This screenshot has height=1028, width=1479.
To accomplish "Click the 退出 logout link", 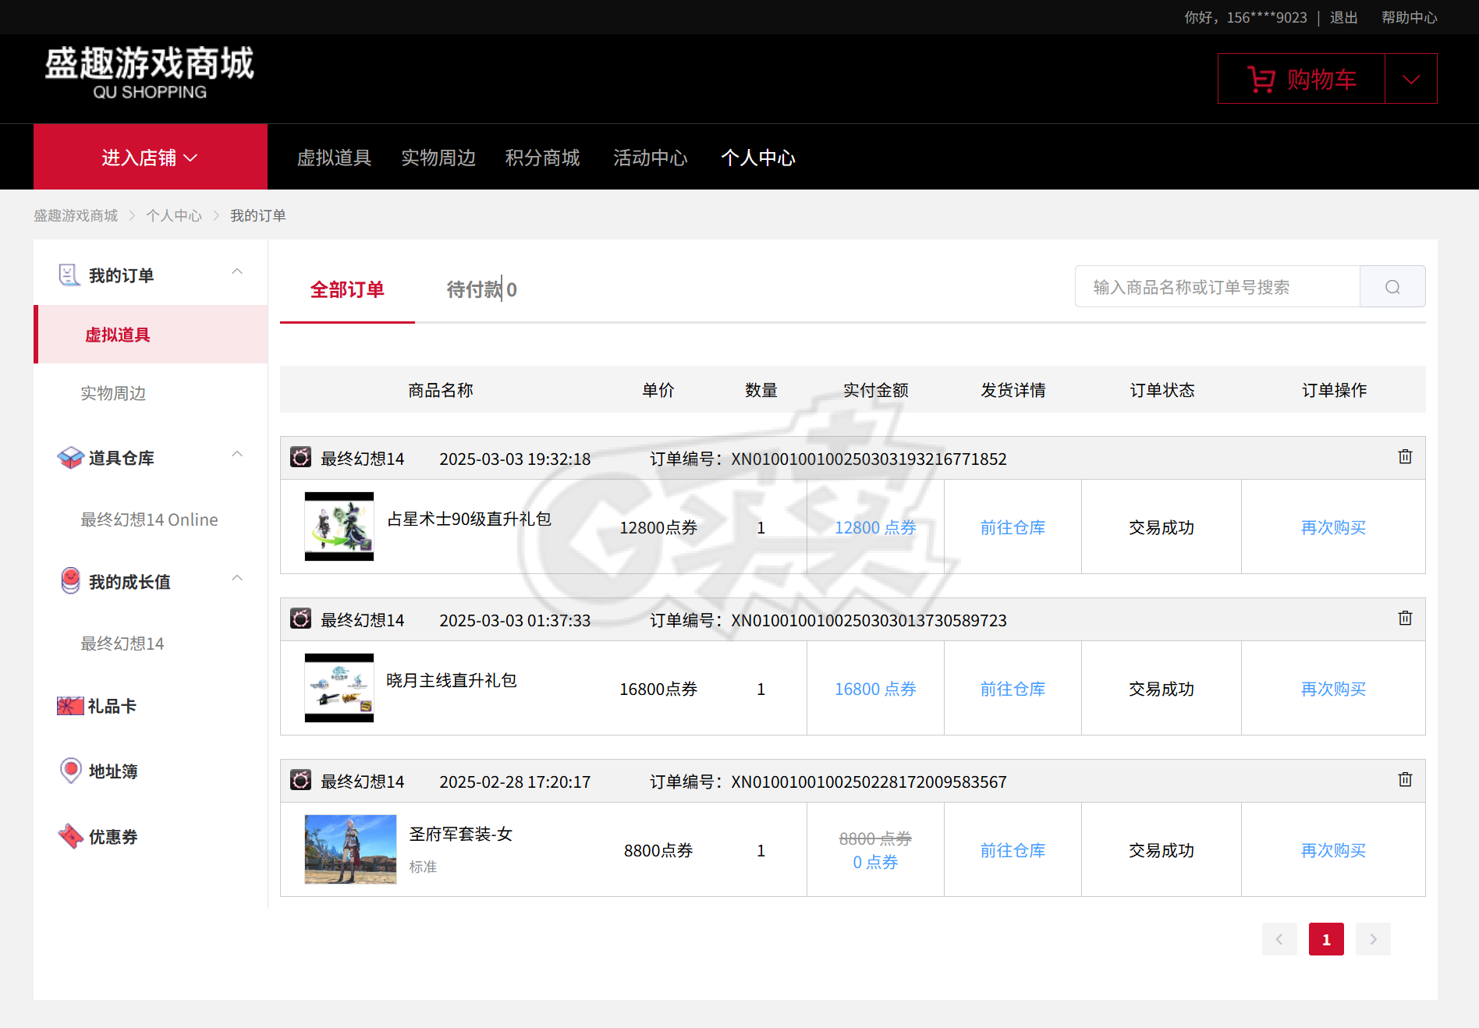I will tap(1343, 16).
